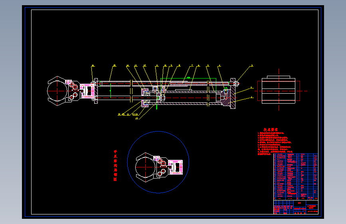Click part callout number 6
The height and width of the screenshot is (224, 346).
[199, 65]
